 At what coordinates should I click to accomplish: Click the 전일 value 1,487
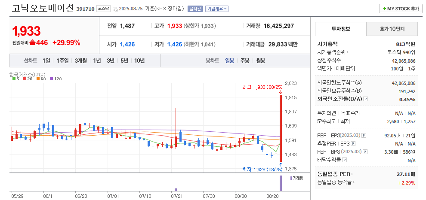point(127,26)
